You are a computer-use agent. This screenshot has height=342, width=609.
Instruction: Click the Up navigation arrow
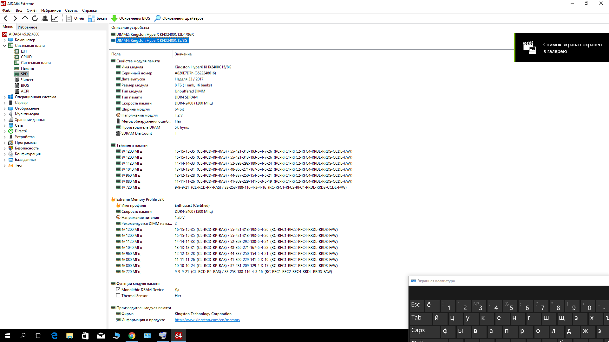click(x=25, y=18)
